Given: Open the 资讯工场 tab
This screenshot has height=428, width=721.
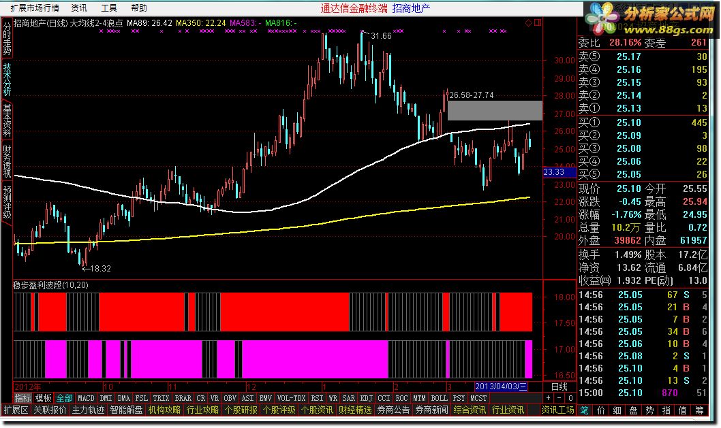Looking at the screenshot, I should pyautogui.click(x=557, y=410).
